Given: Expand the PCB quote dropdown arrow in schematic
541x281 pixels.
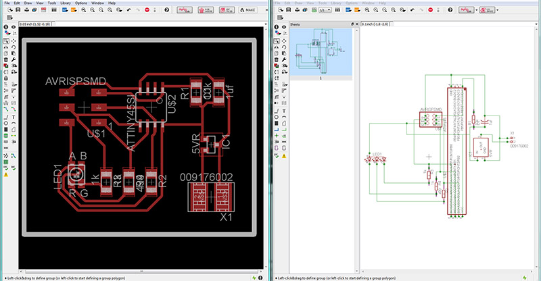Looking at the screenshot, I should 497,10.
